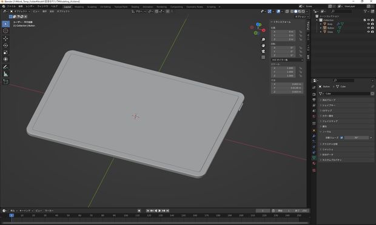This screenshot has width=376, height=225.
Task: Hide the Button object with its eye icon
Action: tap(369, 28)
